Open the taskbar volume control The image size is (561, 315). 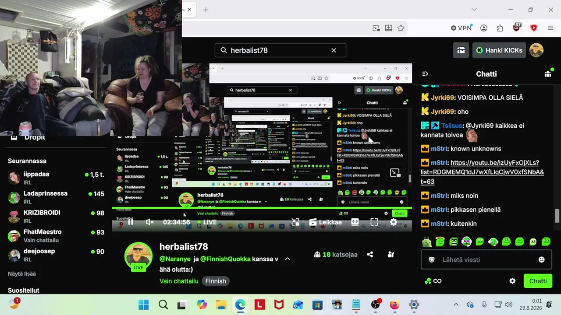coord(508,304)
